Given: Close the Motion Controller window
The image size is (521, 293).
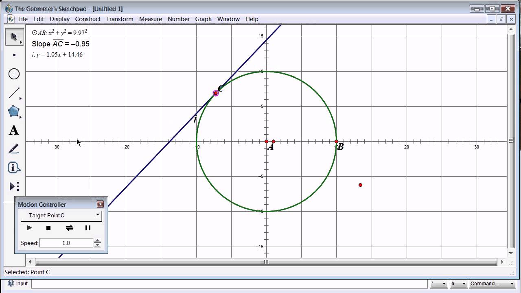Looking at the screenshot, I should pos(101,204).
